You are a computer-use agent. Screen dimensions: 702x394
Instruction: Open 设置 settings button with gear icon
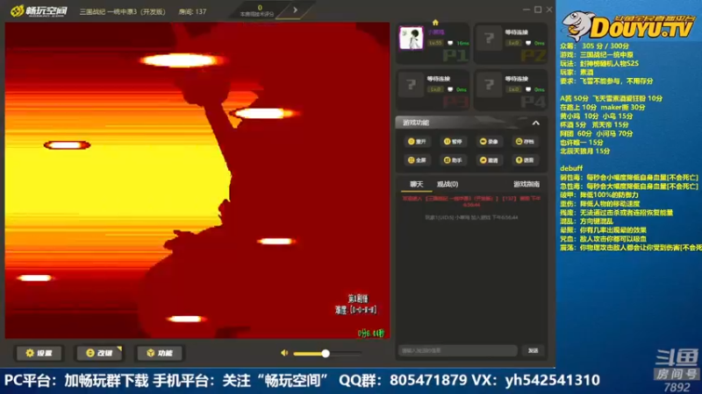pos(39,353)
